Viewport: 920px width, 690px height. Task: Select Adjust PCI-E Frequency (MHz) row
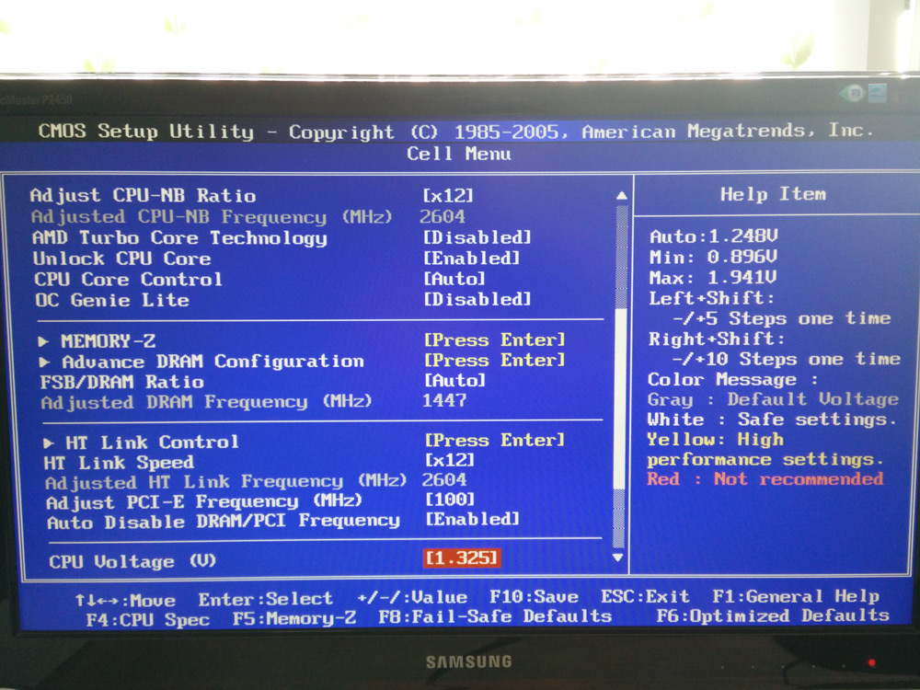click(x=204, y=502)
